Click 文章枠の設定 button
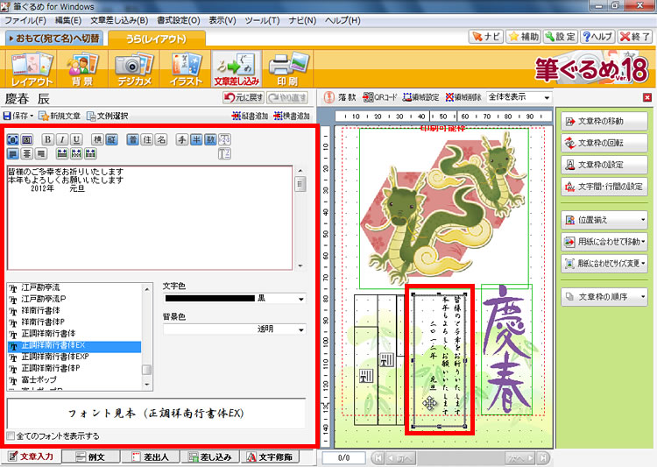657x467 pixels. click(604, 165)
